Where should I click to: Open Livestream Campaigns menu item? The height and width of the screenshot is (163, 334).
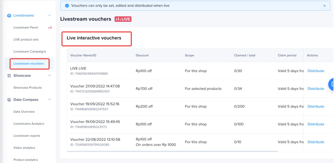[x=30, y=51]
